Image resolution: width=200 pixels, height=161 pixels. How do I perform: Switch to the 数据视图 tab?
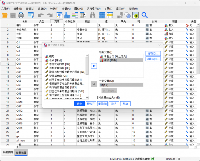pyautogui.click(x=8, y=152)
